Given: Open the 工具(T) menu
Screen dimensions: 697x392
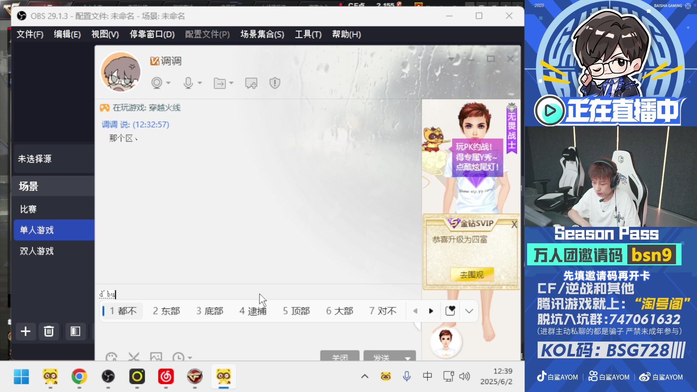Looking at the screenshot, I should (308, 34).
